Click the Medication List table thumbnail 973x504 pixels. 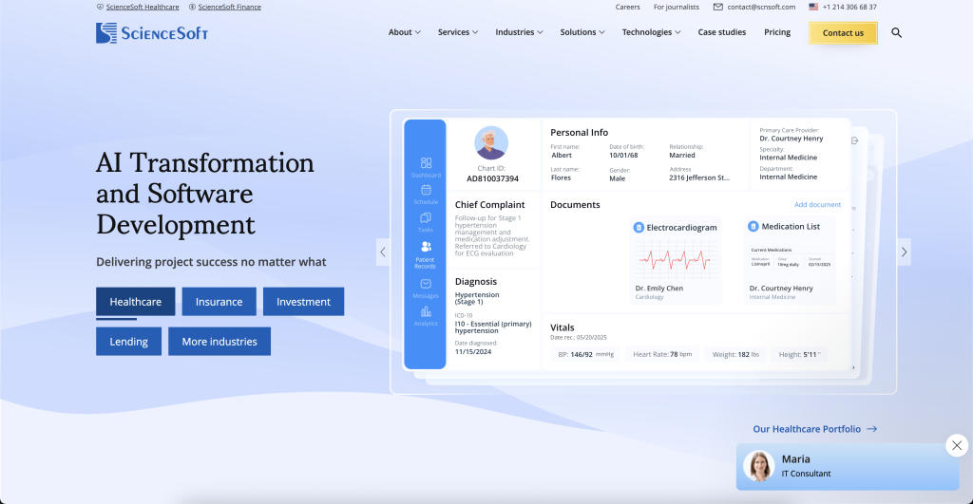point(791,258)
